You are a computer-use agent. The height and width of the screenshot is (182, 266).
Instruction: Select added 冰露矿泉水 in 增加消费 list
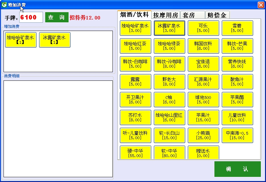click(54, 40)
